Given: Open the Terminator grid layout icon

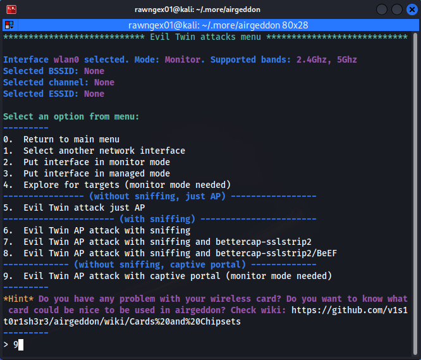Looking at the screenshot, I should click(9, 25).
